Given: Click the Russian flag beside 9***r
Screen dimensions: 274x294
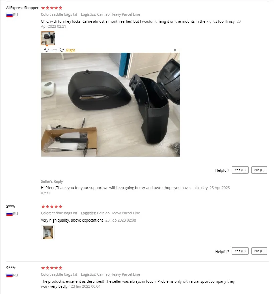Looking at the screenshot, I should 9,275.
